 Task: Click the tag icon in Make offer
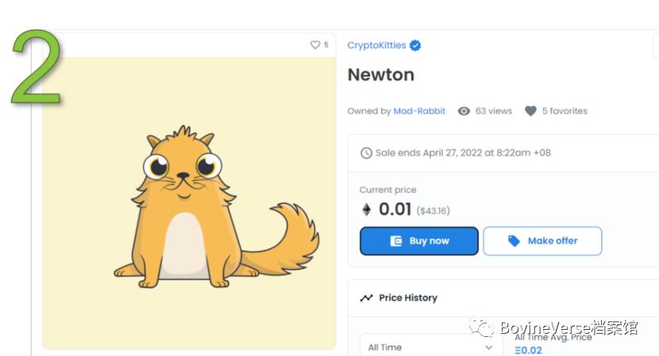click(514, 241)
